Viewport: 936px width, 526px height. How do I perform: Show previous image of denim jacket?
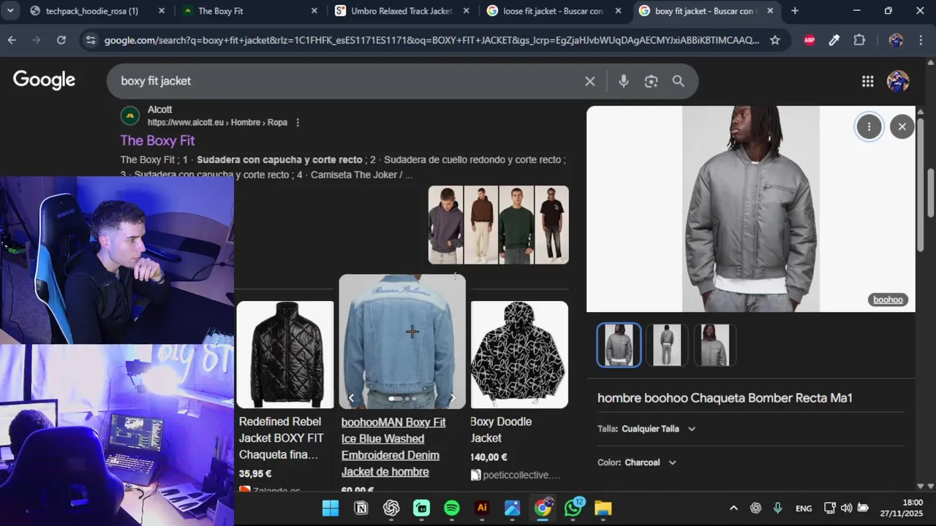pyautogui.click(x=351, y=398)
